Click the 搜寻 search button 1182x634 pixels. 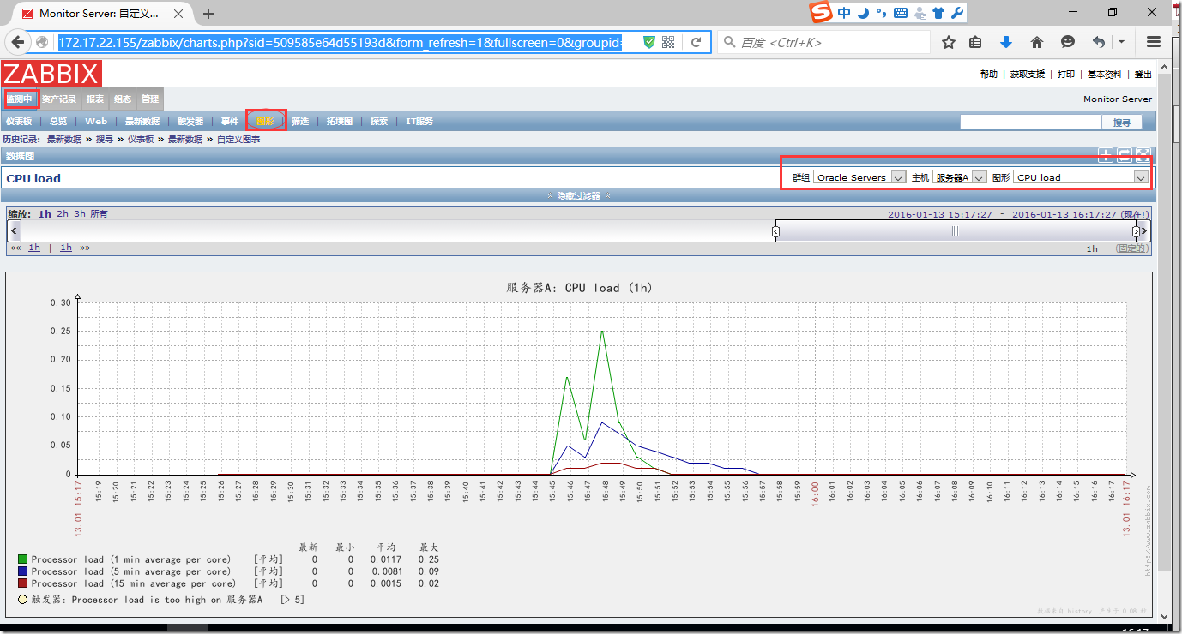pyautogui.click(x=1122, y=123)
